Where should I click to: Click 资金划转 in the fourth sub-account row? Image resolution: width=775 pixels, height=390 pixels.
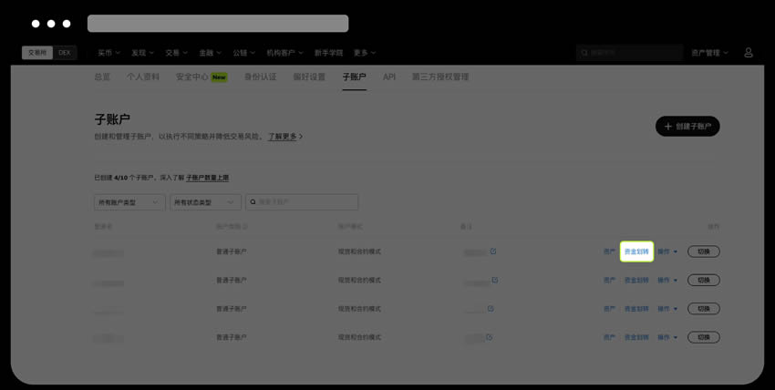click(x=636, y=338)
